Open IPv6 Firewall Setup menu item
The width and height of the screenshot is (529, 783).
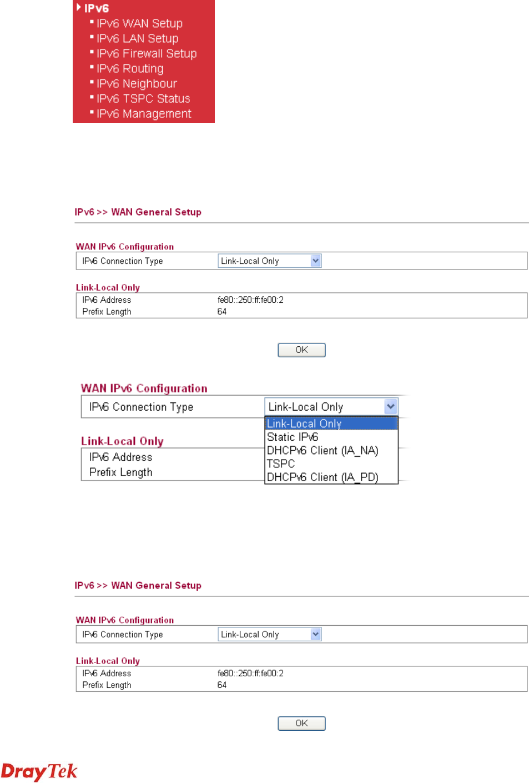pos(147,53)
